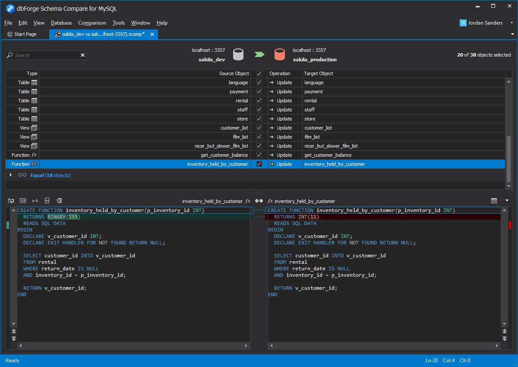This screenshot has width=518, height=367.
Task: Select the nicer_but_slower_film_list view row
Action: (221, 146)
